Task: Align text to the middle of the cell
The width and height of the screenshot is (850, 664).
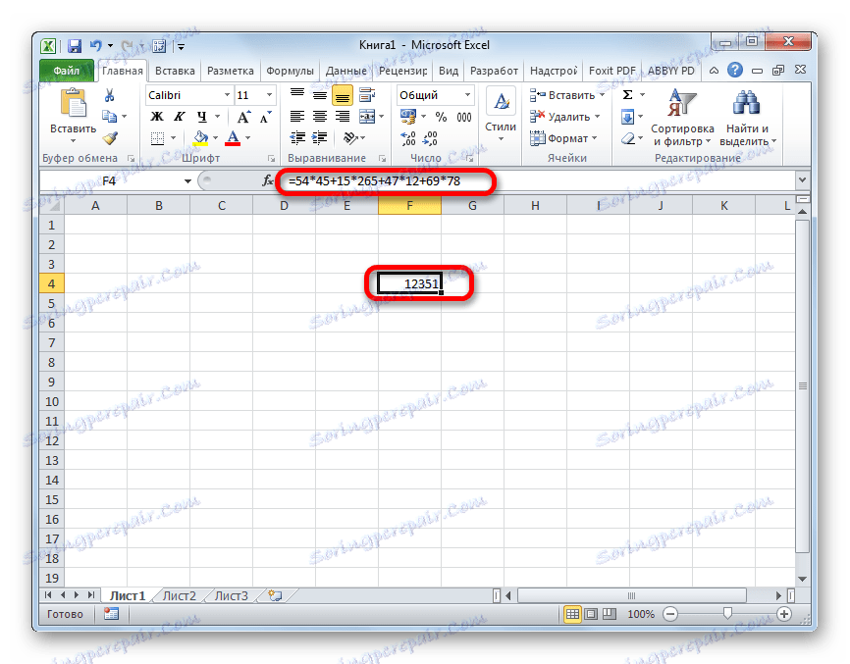Action: 320,95
